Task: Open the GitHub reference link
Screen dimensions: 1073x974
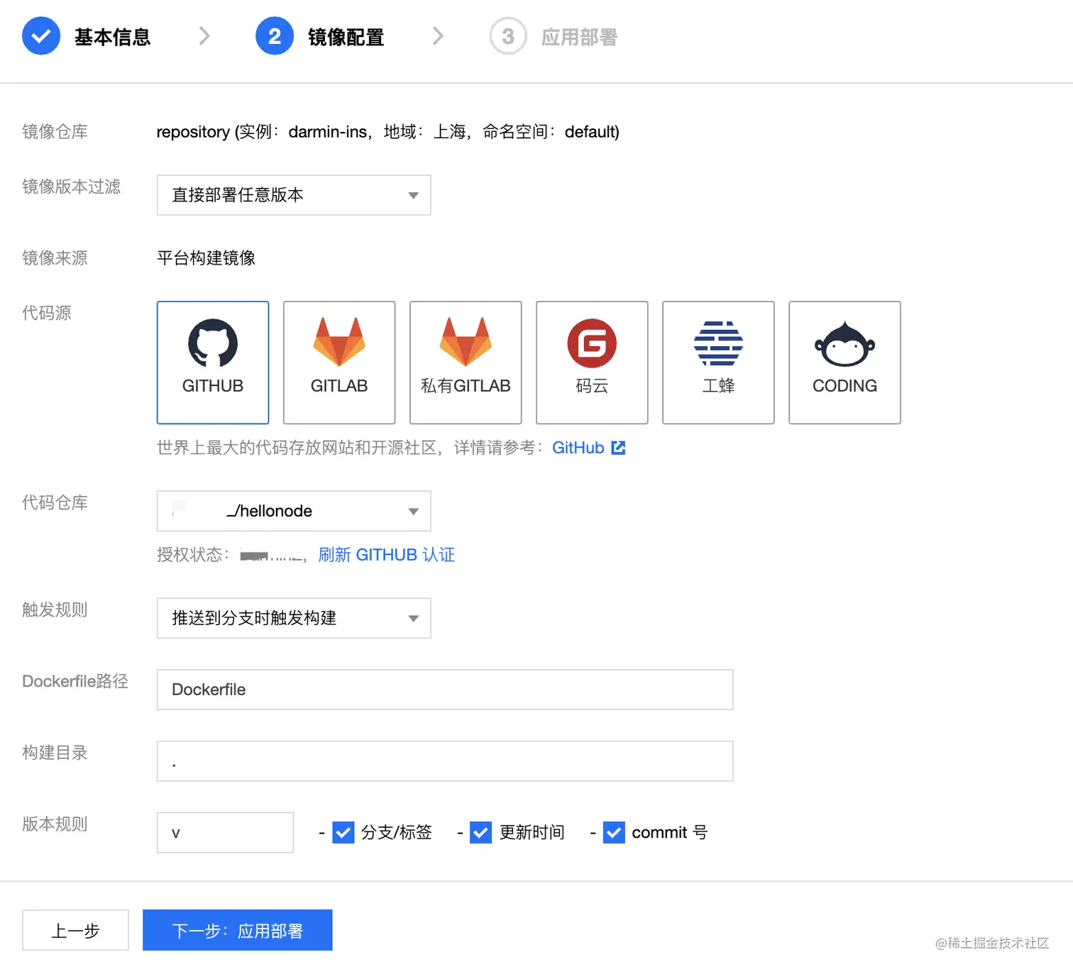Action: (578, 448)
